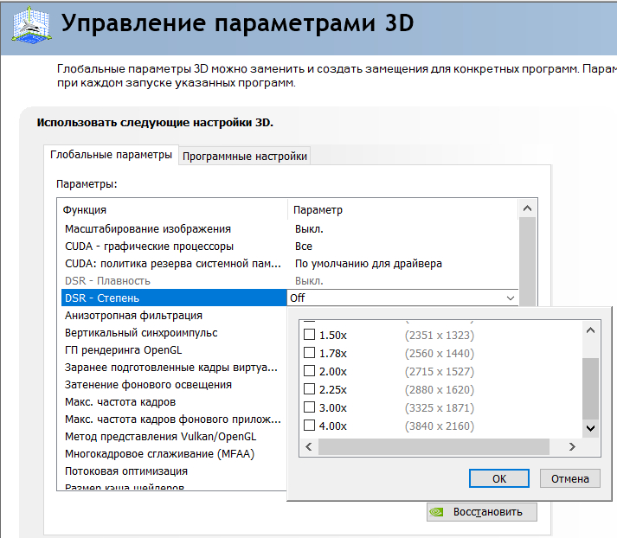This screenshot has width=617, height=538.
Task: Tick the 2.25x DSR factor checkbox
Action: coord(309,389)
